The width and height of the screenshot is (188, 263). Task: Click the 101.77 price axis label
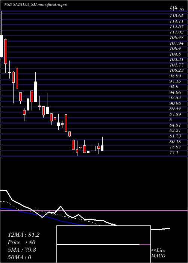click(x=176, y=65)
